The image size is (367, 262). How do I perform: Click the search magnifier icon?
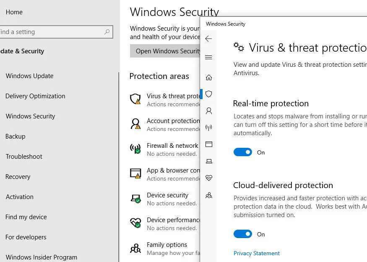[x=107, y=32]
